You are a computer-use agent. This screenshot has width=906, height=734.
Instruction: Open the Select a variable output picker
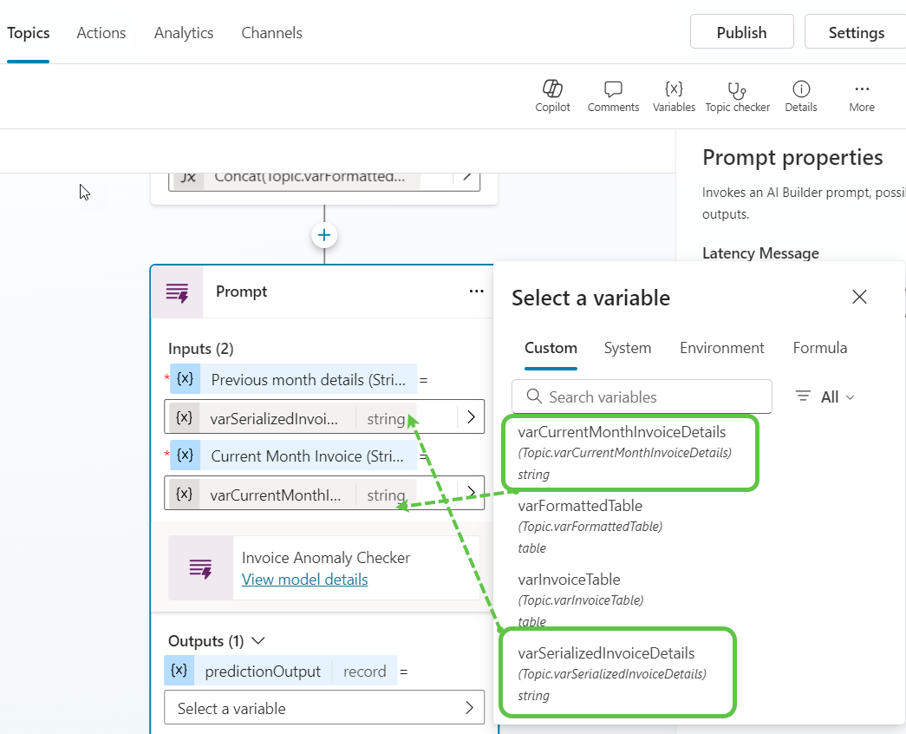(323, 708)
